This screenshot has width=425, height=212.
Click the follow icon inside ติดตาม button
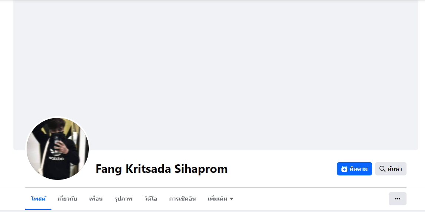click(x=344, y=169)
